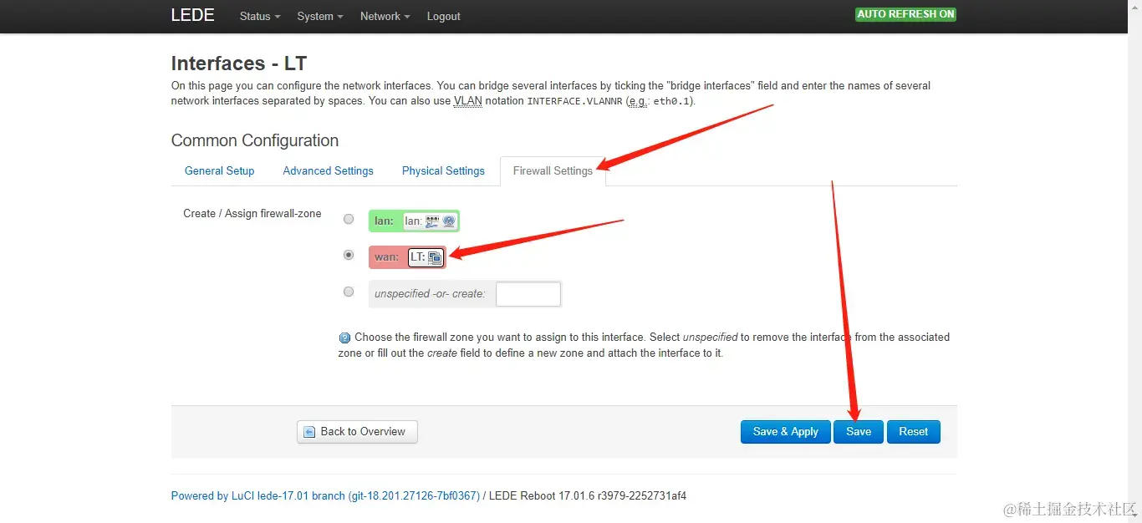Image resolution: width=1142 pixels, height=523 pixels.
Task: Switch to the General Setup tab
Action: coord(219,170)
